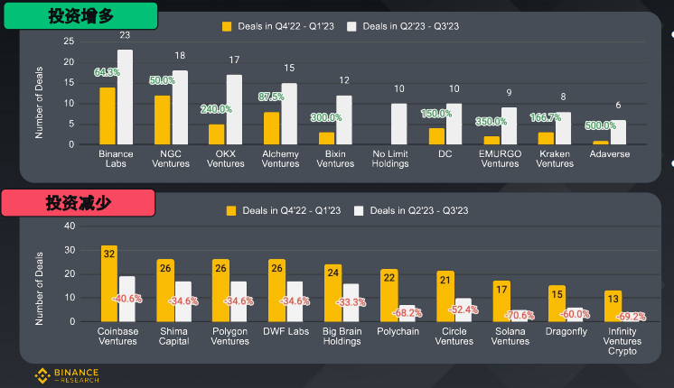The image size is (674, 388).
Task: Click the Infinity Ventures Crypto axis label
Action: pyautogui.click(x=622, y=341)
